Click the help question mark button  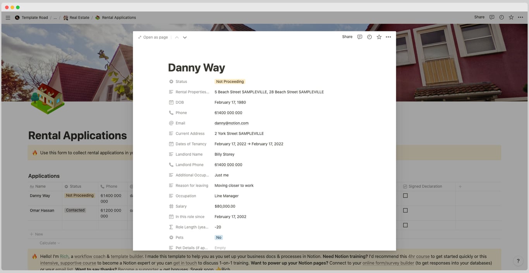click(x=518, y=261)
